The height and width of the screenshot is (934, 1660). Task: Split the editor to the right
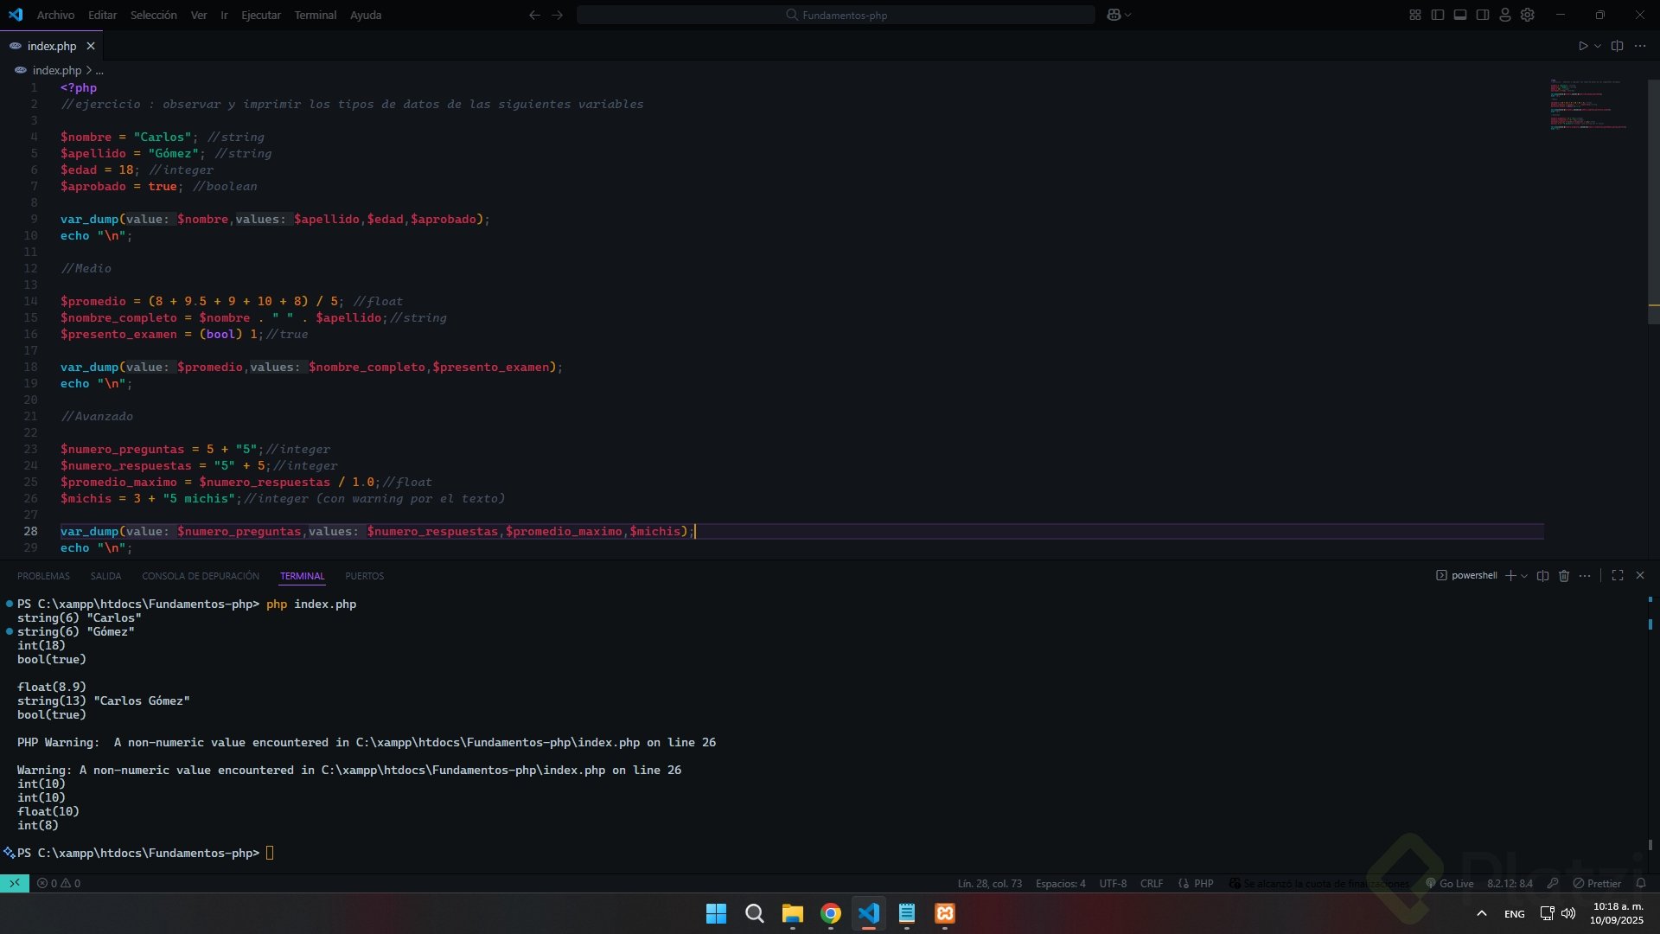[1617, 46]
